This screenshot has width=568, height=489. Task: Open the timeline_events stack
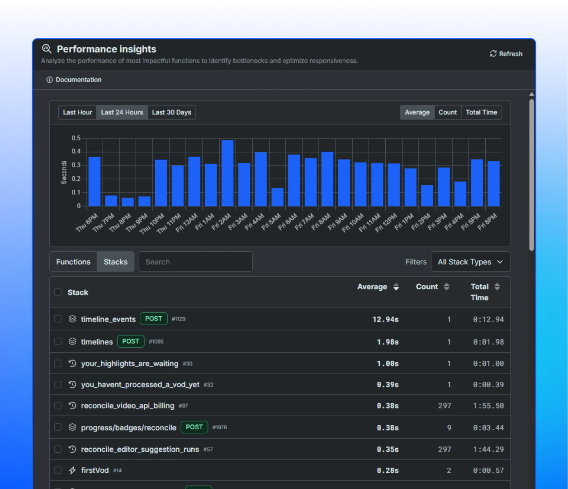pyautogui.click(x=108, y=319)
